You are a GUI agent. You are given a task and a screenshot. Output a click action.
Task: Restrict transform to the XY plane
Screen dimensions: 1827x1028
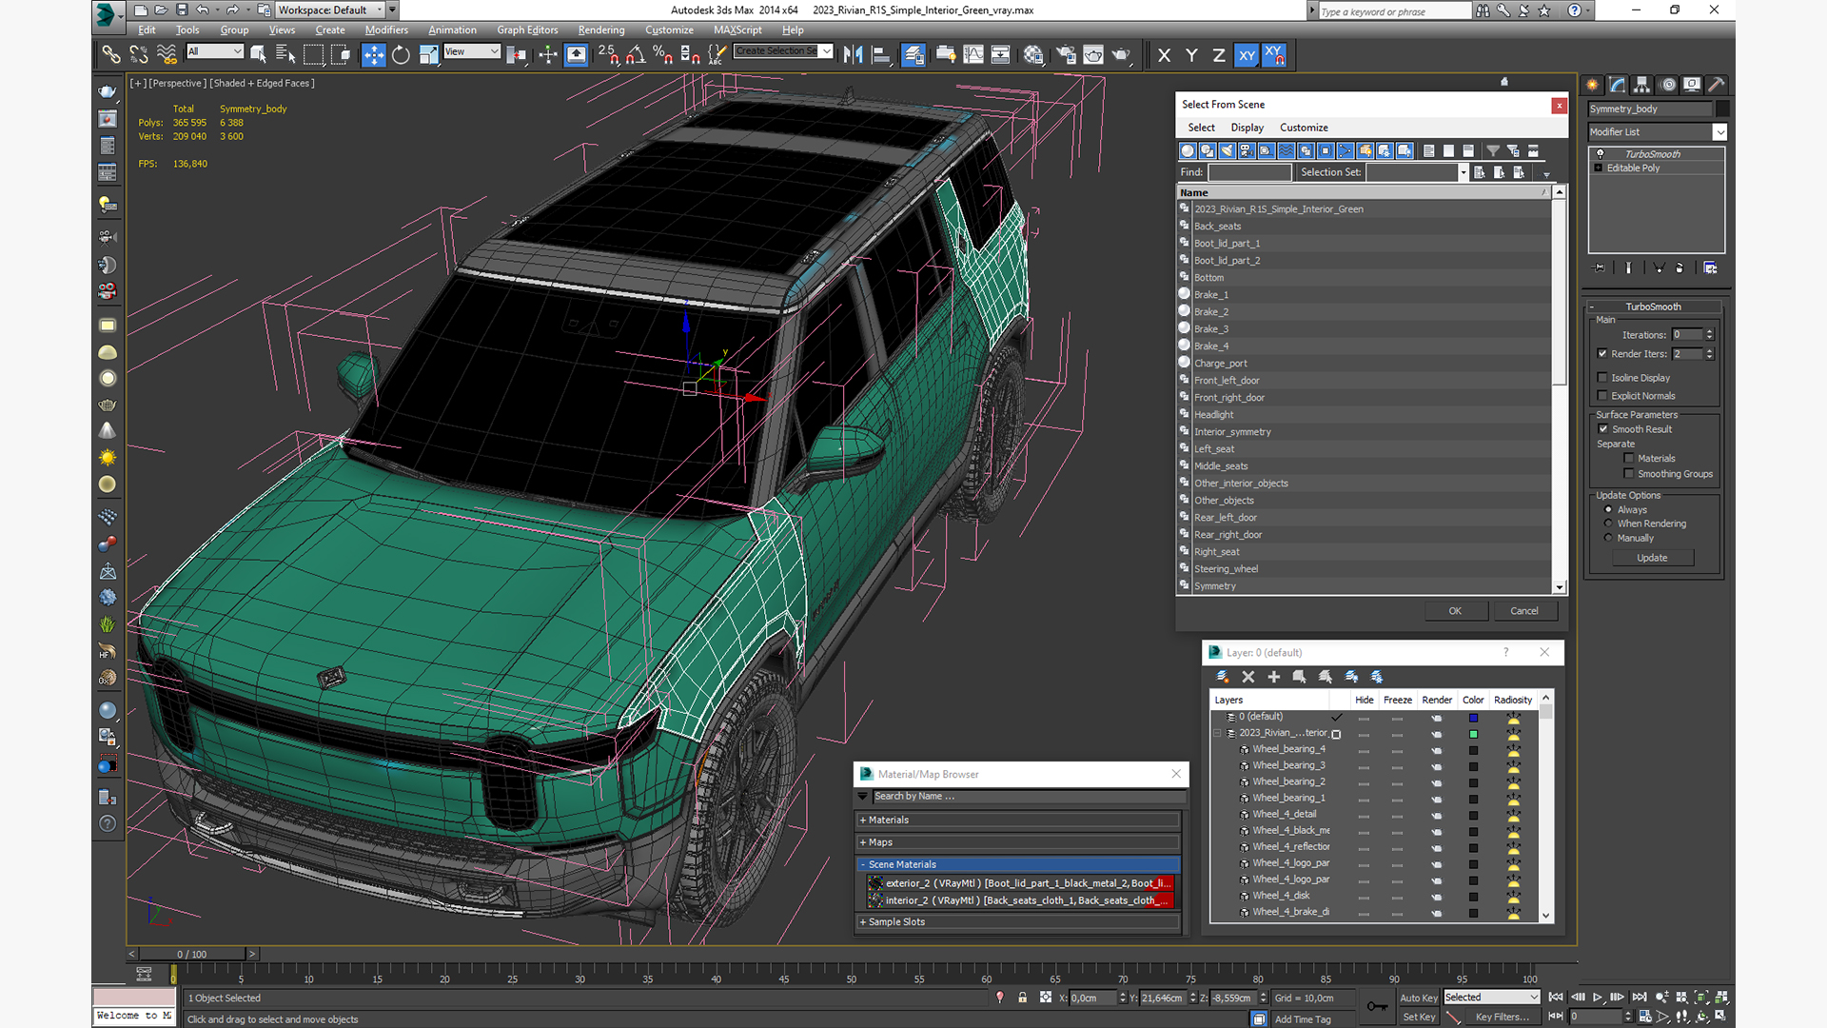click(x=1246, y=55)
